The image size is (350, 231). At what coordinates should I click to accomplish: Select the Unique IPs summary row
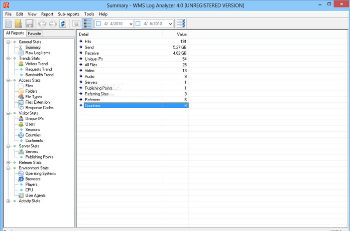click(x=133, y=59)
